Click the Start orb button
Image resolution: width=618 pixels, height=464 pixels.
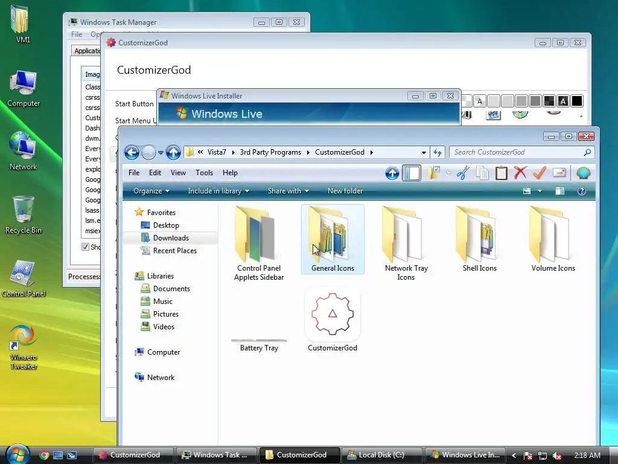(18, 454)
